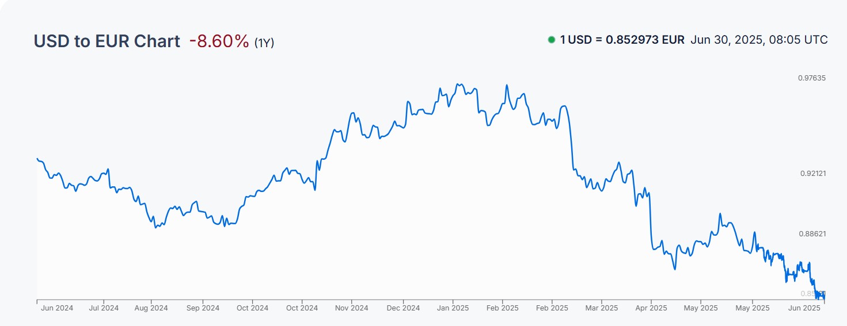Click the 0.92121 y-axis label
847x326 pixels.
coord(812,174)
